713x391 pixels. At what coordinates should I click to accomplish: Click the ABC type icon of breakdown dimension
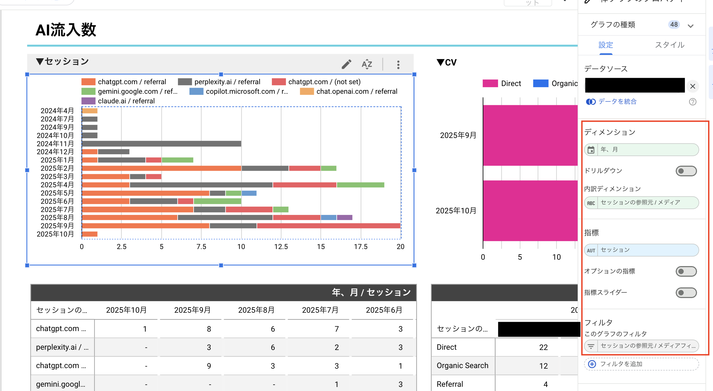point(591,203)
